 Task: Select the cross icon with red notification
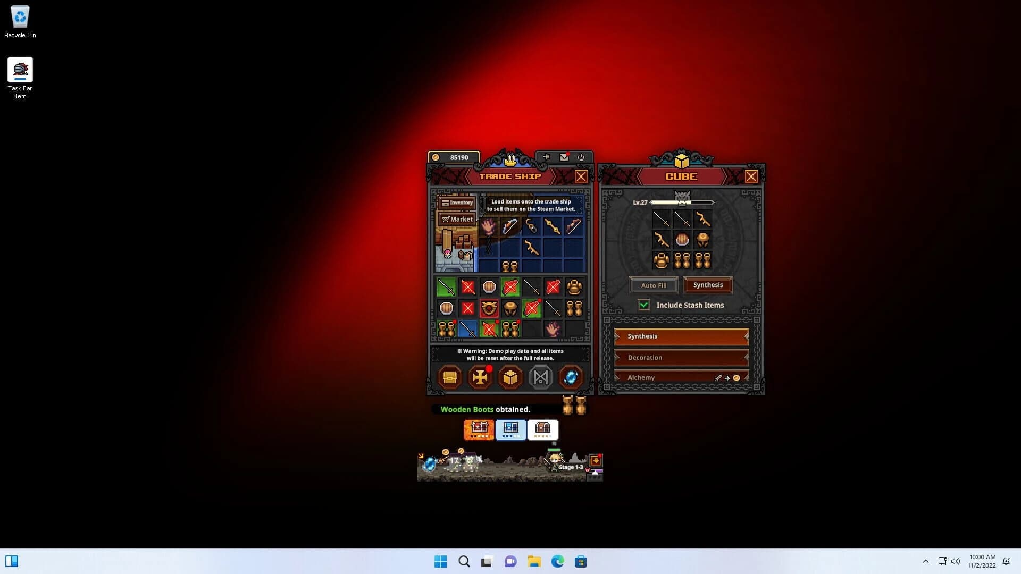480,377
